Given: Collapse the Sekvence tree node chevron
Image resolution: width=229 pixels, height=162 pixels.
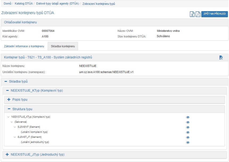Looking at the screenshot, I should point(12,122).
